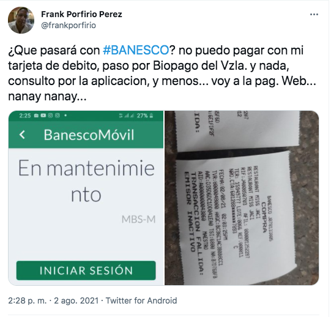Click the #BANESCO hashtag link

[x=136, y=50]
